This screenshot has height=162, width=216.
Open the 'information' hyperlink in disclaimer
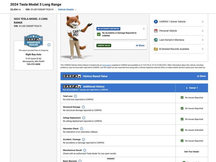click(107, 65)
